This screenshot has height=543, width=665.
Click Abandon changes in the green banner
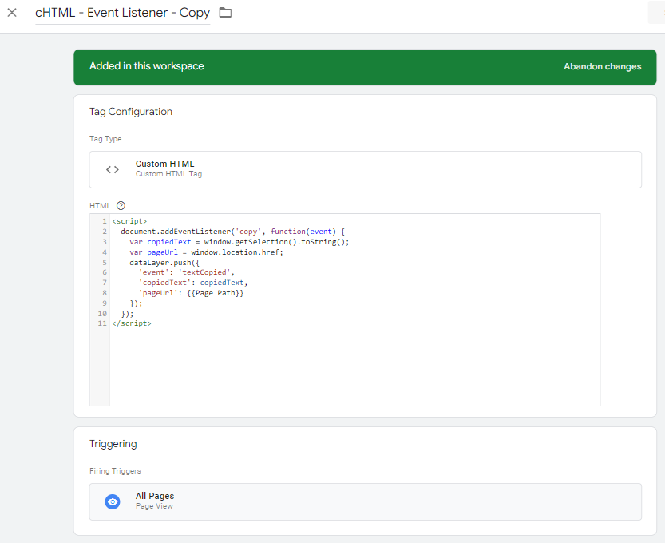(x=602, y=67)
